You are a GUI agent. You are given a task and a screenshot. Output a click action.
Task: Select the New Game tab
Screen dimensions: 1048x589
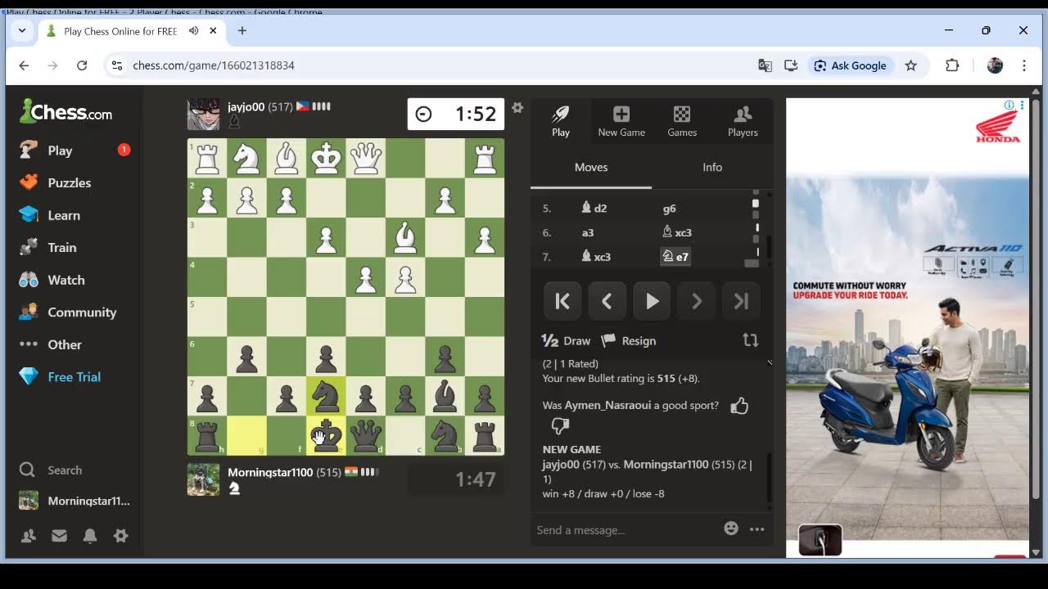coord(621,121)
